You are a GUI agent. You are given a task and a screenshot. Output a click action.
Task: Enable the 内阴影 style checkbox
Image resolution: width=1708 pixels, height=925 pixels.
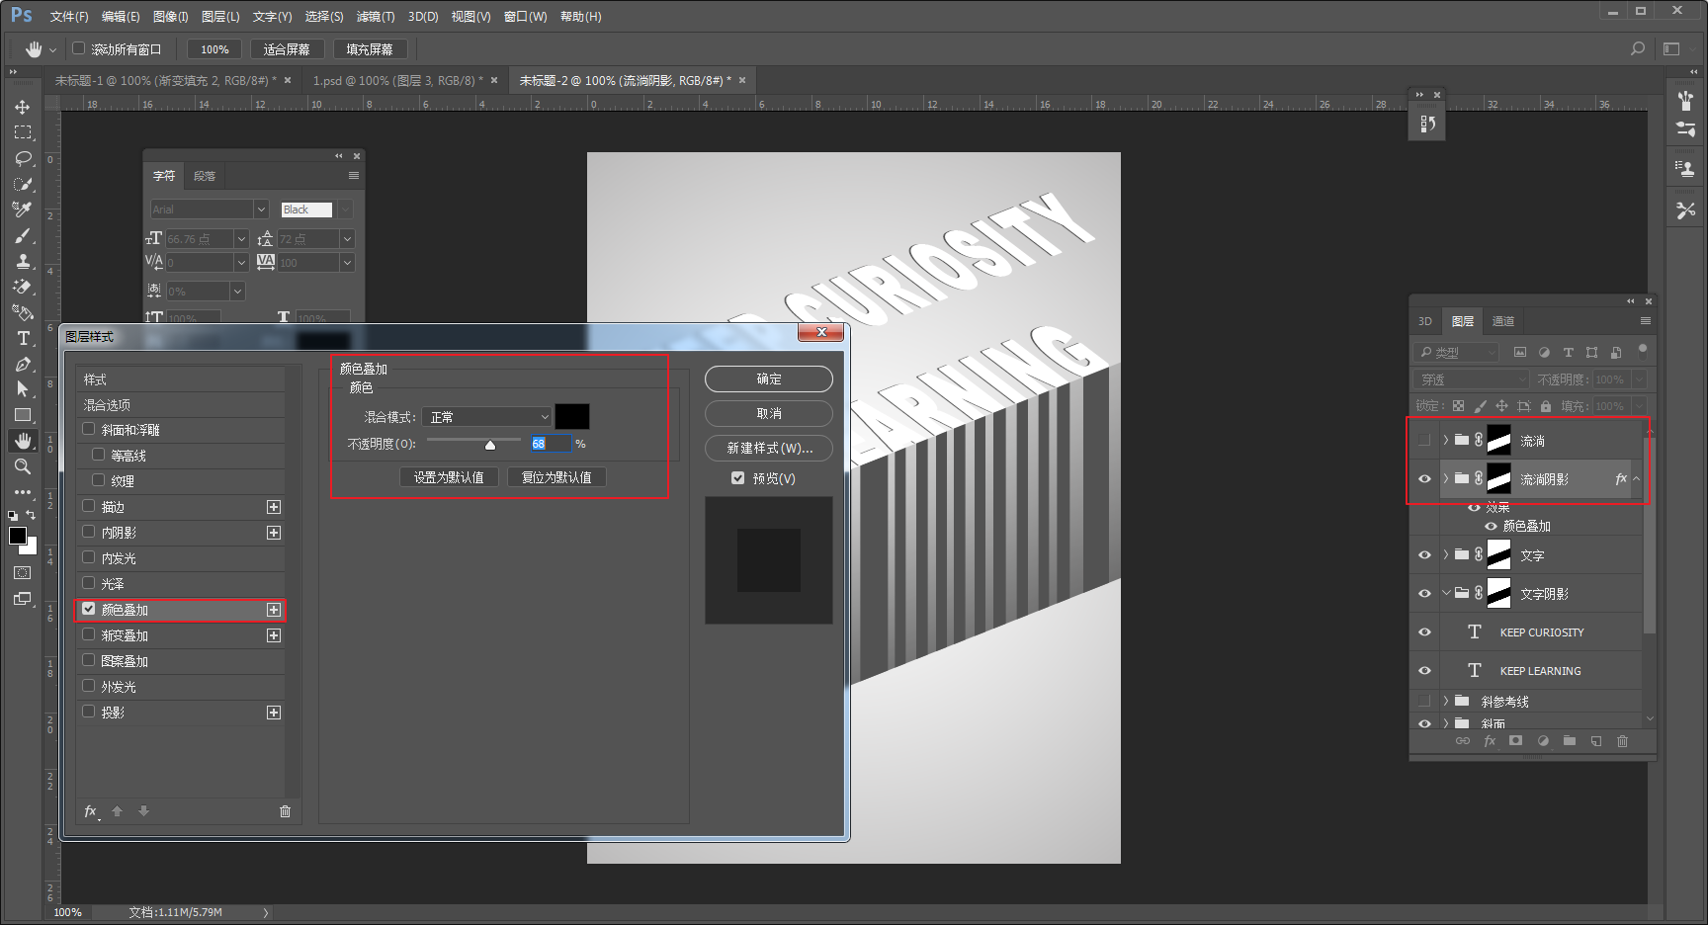click(89, 532)
